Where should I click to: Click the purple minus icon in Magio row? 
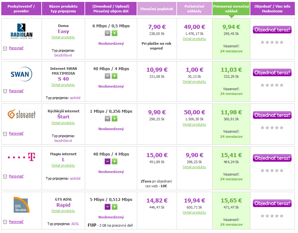(107, 162)
